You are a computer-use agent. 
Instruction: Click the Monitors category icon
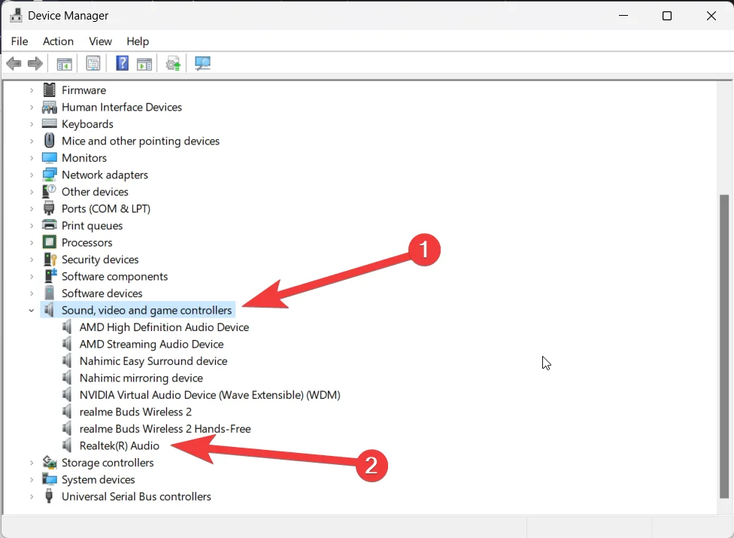[49, 158]
